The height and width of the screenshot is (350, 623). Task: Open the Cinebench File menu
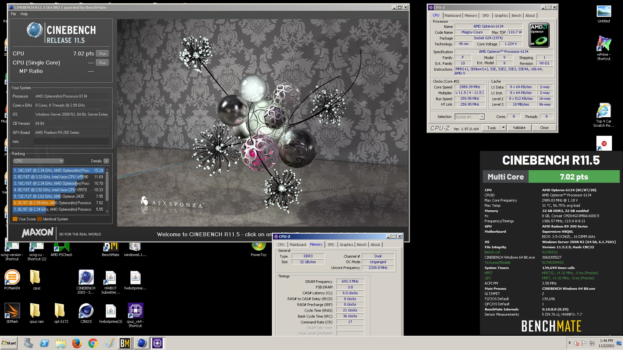point(13,14)
